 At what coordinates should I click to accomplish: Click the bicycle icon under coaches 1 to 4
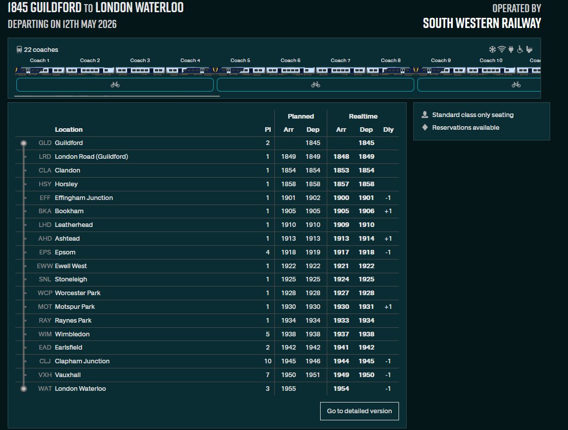point(115,84)
